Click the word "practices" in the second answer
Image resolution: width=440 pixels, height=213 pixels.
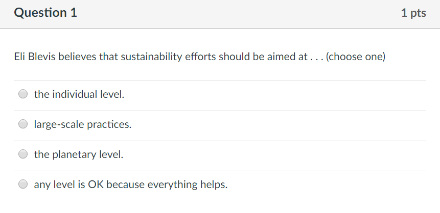pyautogui.click(x=109, y=124)
